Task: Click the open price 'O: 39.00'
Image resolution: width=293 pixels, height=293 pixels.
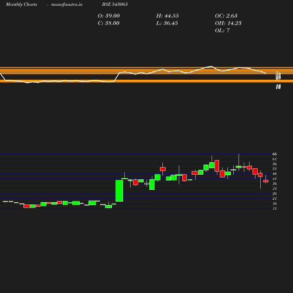Action: [x=108, y=16]
